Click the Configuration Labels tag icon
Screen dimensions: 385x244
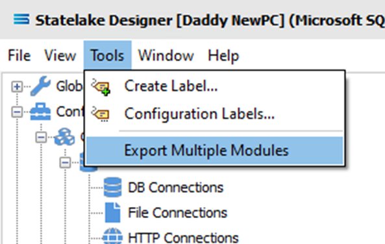[x=100, y=114]
